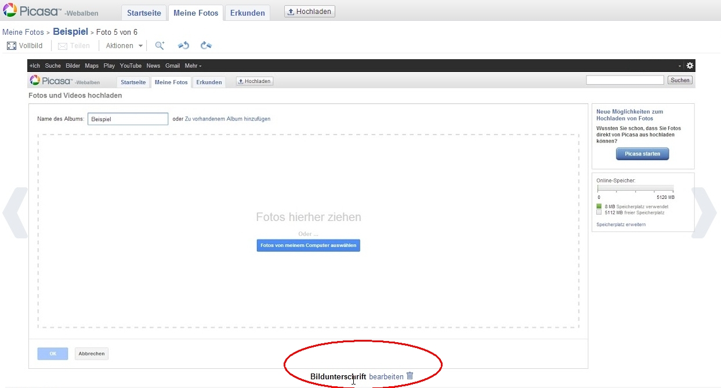Open the Erkunden tab in the top navigation
Screen dimensions: 721x388
pyautogui.click(x=248, y=13)
